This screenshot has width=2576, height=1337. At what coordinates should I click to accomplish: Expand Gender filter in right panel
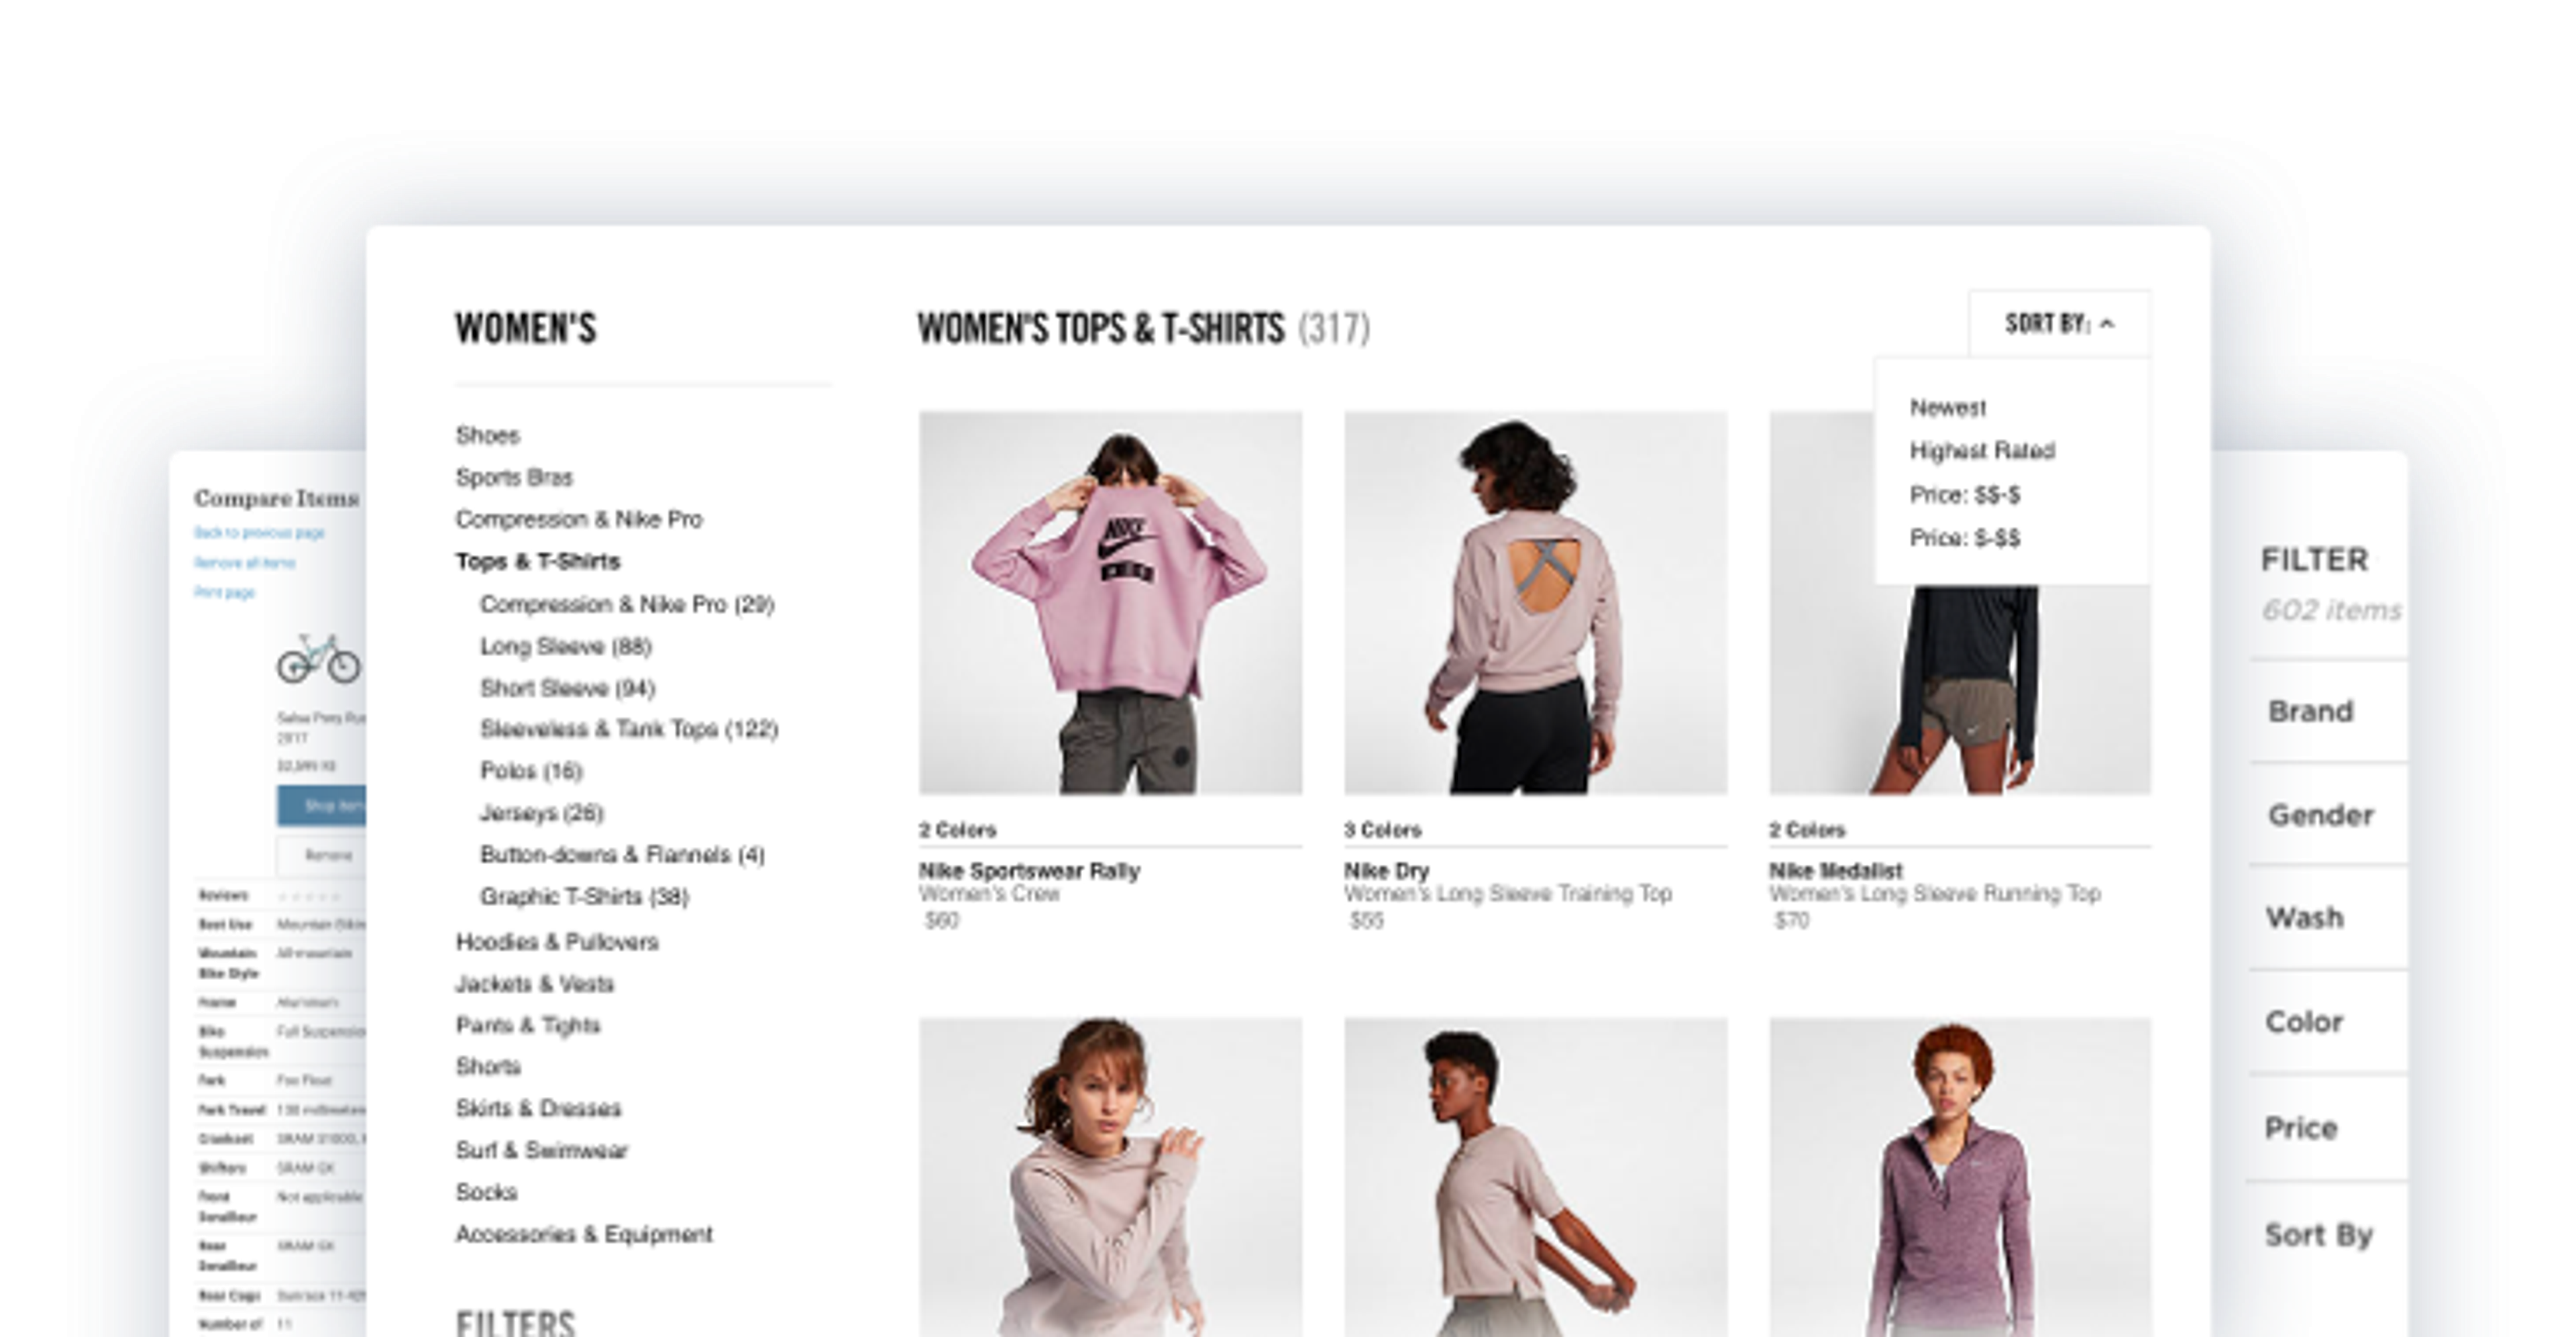pyautogui.click(x=2328, y=815)
